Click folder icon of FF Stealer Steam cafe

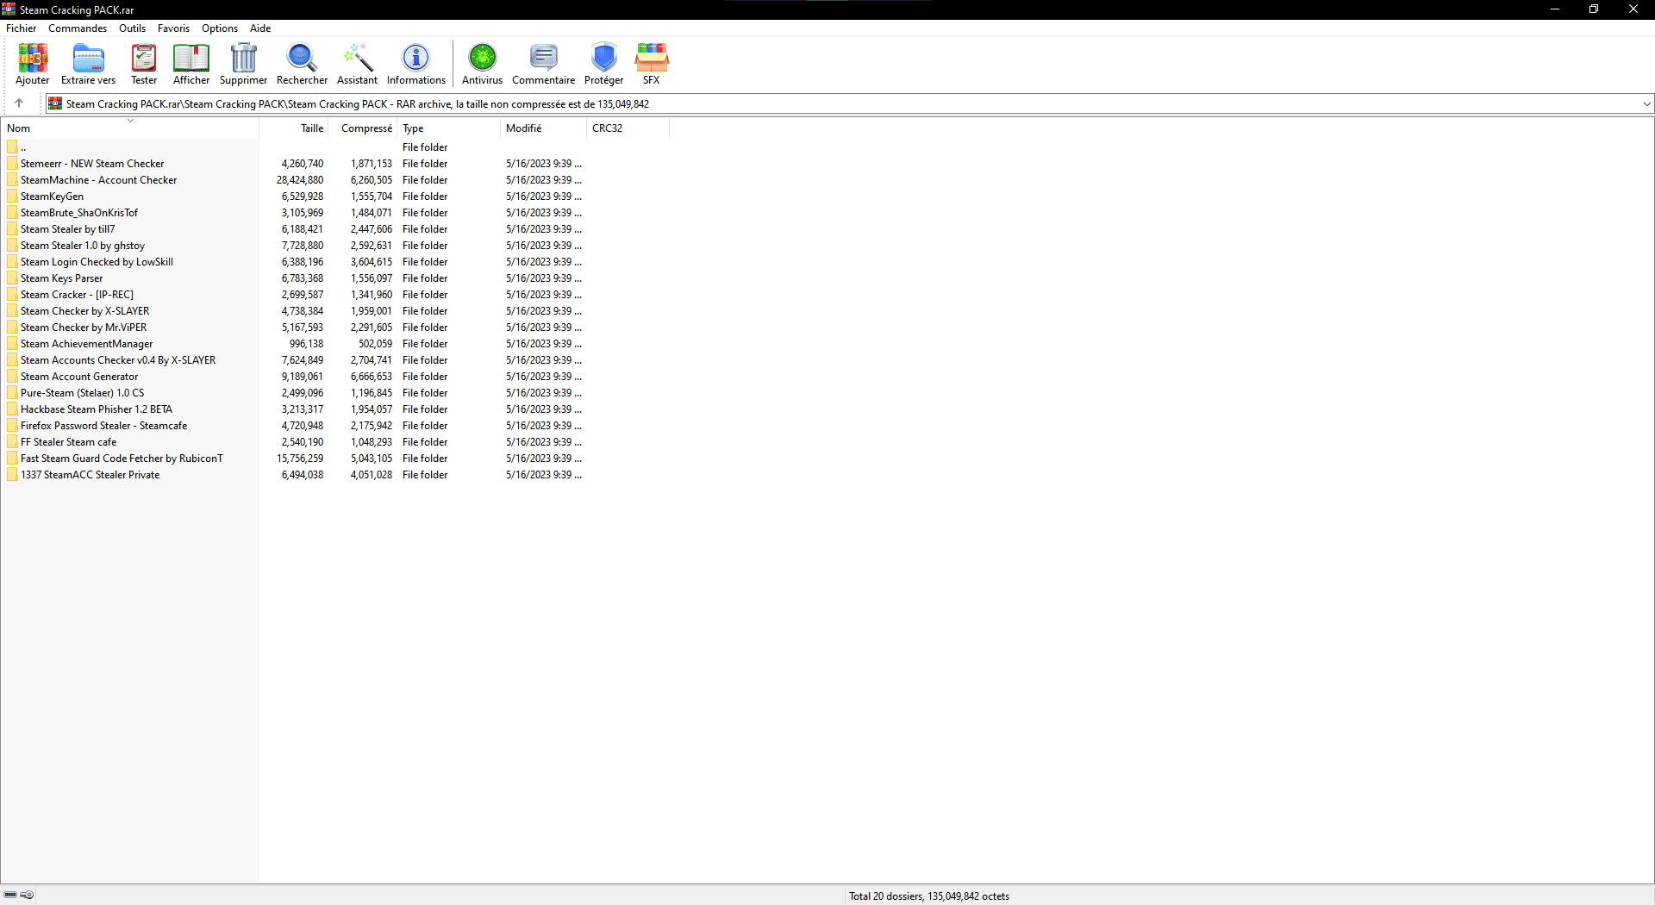tap(12, 442)
